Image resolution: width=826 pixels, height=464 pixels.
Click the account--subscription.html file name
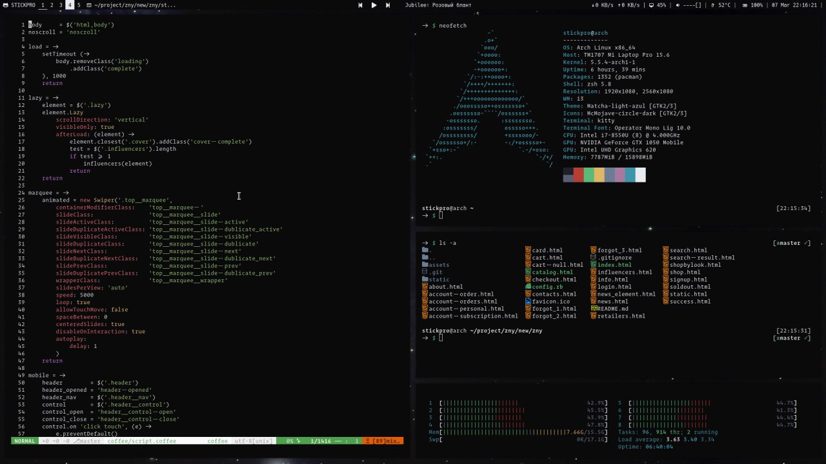(473, 316)
